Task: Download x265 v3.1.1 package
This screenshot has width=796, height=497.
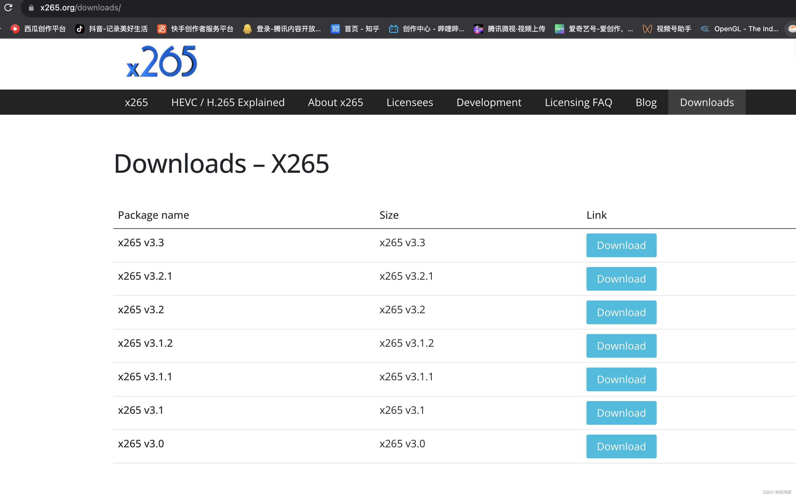Action: pyautogui.click(x=621, y=379)
